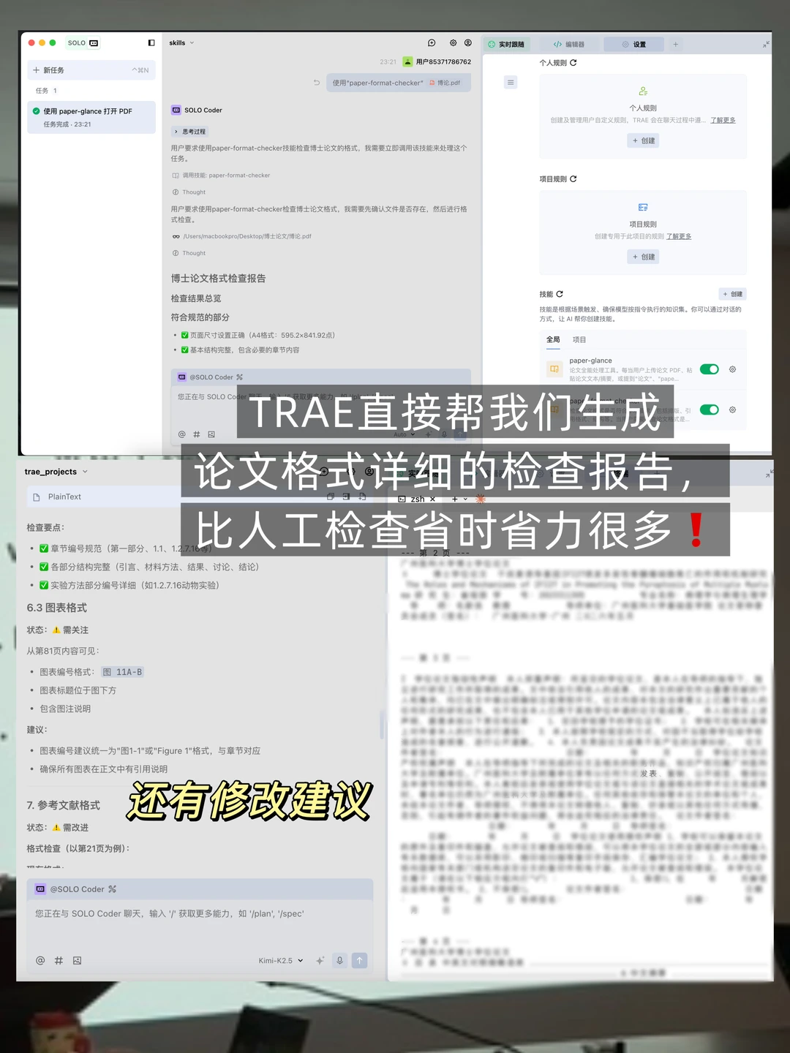The width and height of the screenshot is (790, 1053).
Task: Disable the paper-format-checker skill toggle
Action: 710,409
